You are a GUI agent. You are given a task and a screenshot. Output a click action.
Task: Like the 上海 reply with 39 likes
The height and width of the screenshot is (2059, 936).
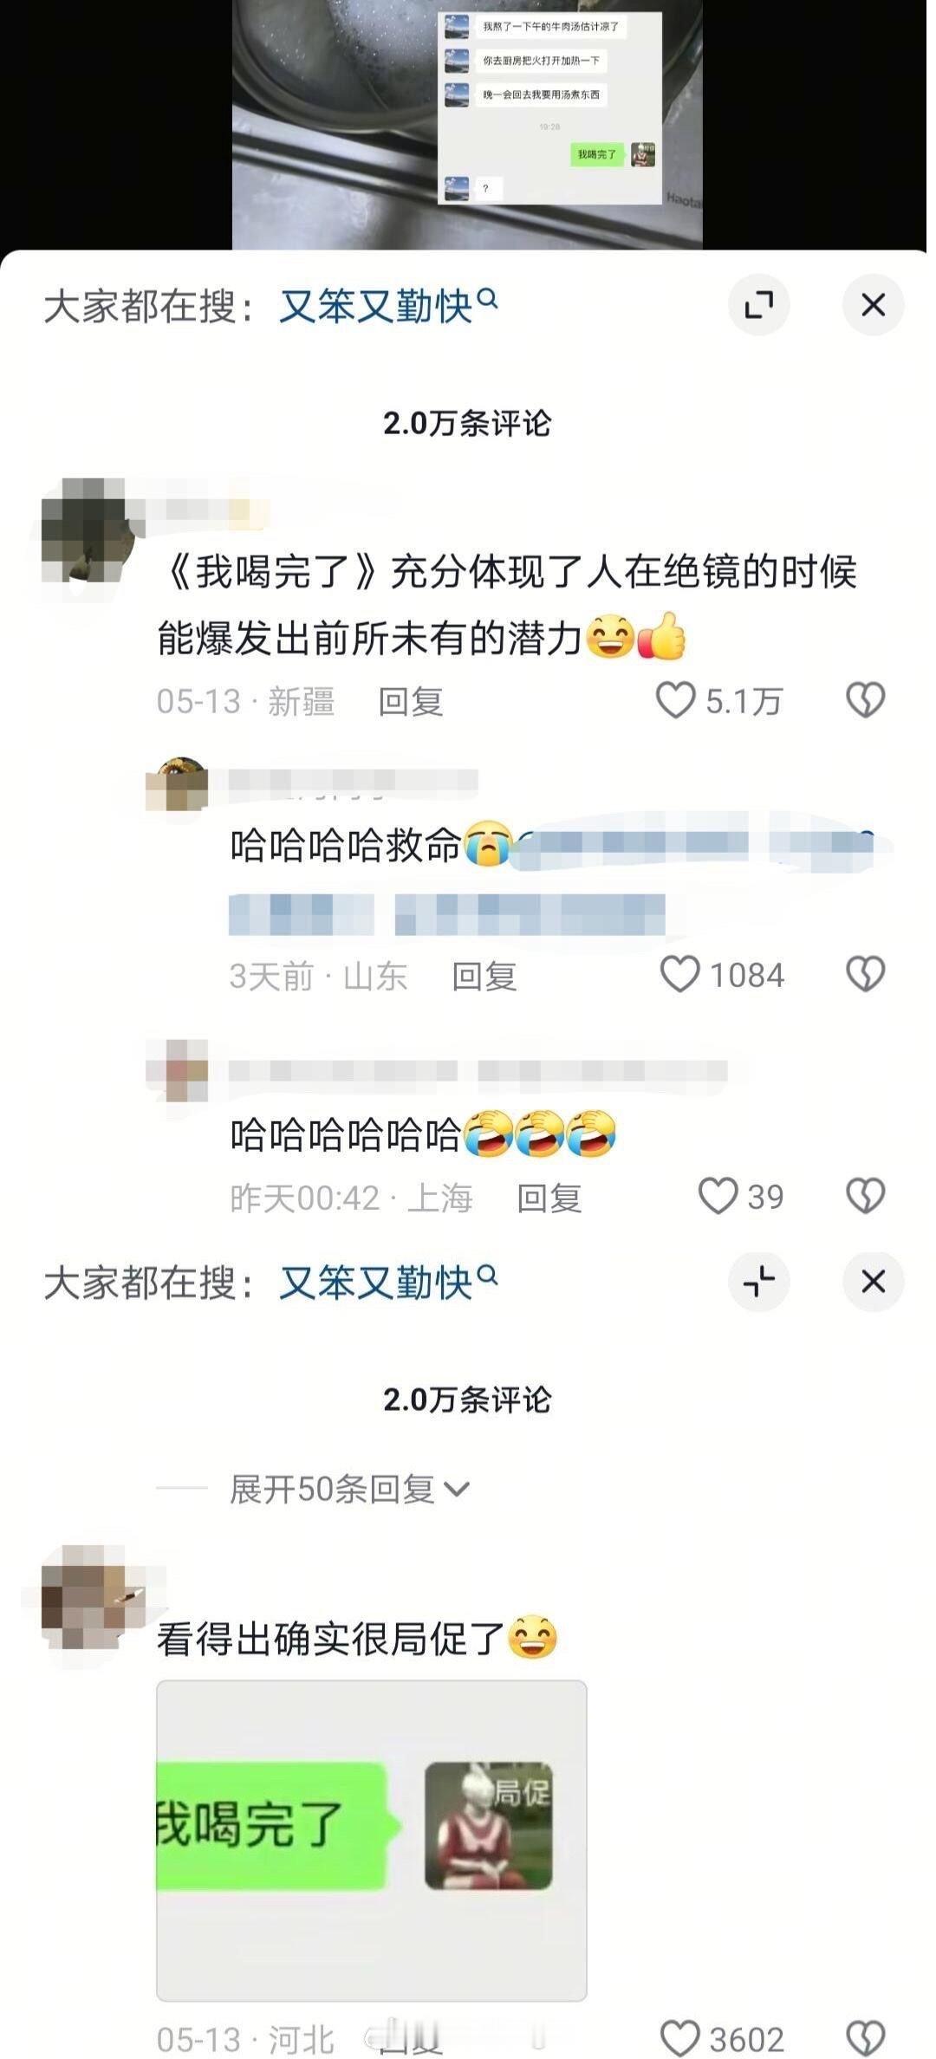click(718, 1196)
